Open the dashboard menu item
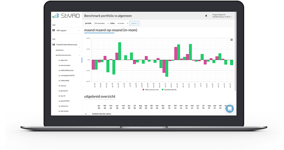 click(59, 50)
